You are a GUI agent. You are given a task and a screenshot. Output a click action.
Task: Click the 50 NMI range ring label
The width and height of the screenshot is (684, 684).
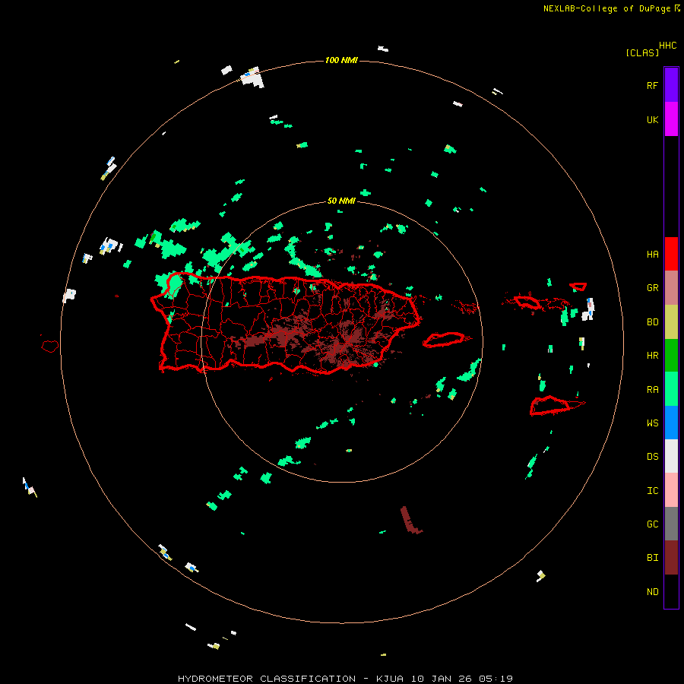point(341,201)
